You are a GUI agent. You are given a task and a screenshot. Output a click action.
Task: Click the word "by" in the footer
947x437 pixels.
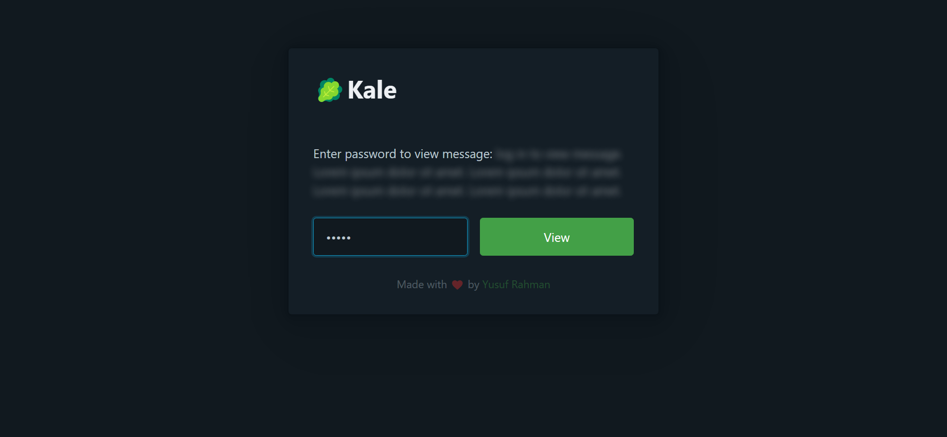(x=473, y=285)
